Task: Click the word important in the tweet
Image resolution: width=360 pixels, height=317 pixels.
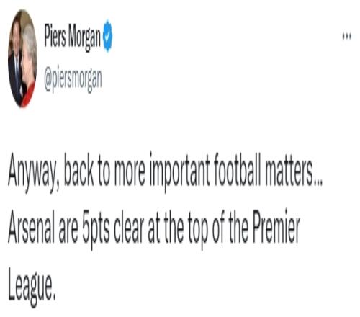Action: click(x=180, y=172)
